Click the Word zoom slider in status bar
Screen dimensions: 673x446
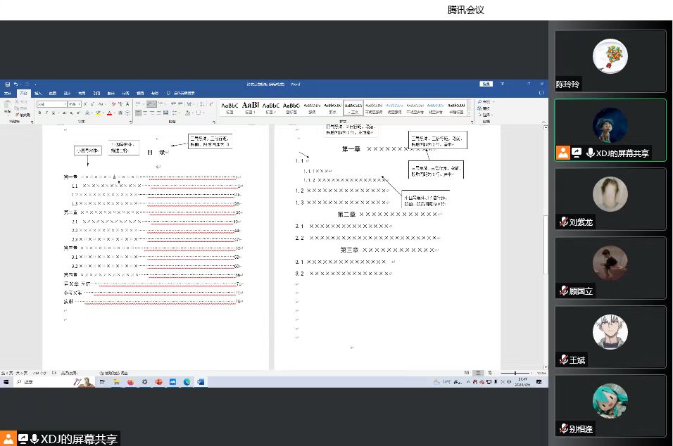pyautogui.click(x=516, y=373)
